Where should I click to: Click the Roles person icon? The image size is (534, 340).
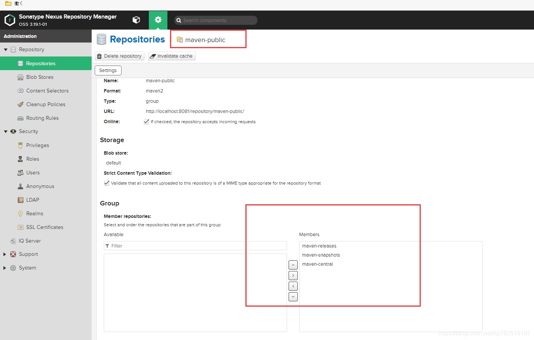point(20,159)
